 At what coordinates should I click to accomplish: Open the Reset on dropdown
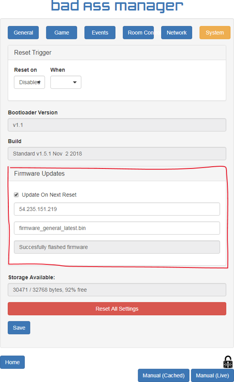pyautogui.click(x=30, y=82)
